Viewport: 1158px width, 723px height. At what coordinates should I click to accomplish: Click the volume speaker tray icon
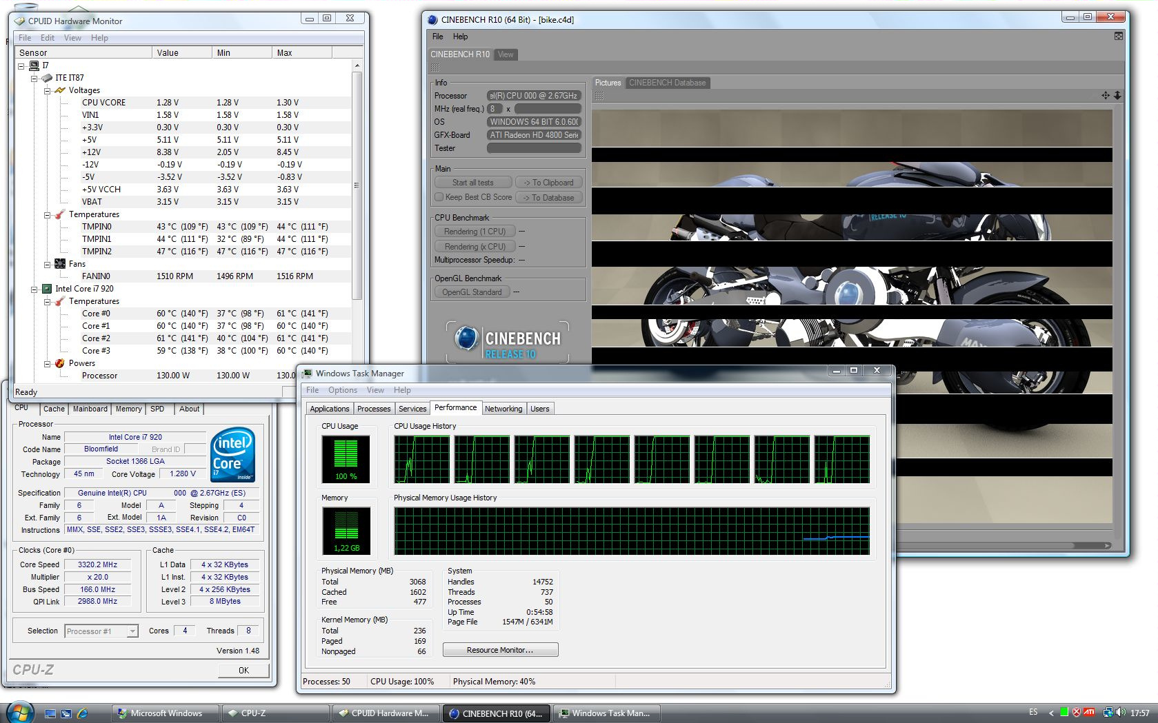click(x=1121, y=713)
